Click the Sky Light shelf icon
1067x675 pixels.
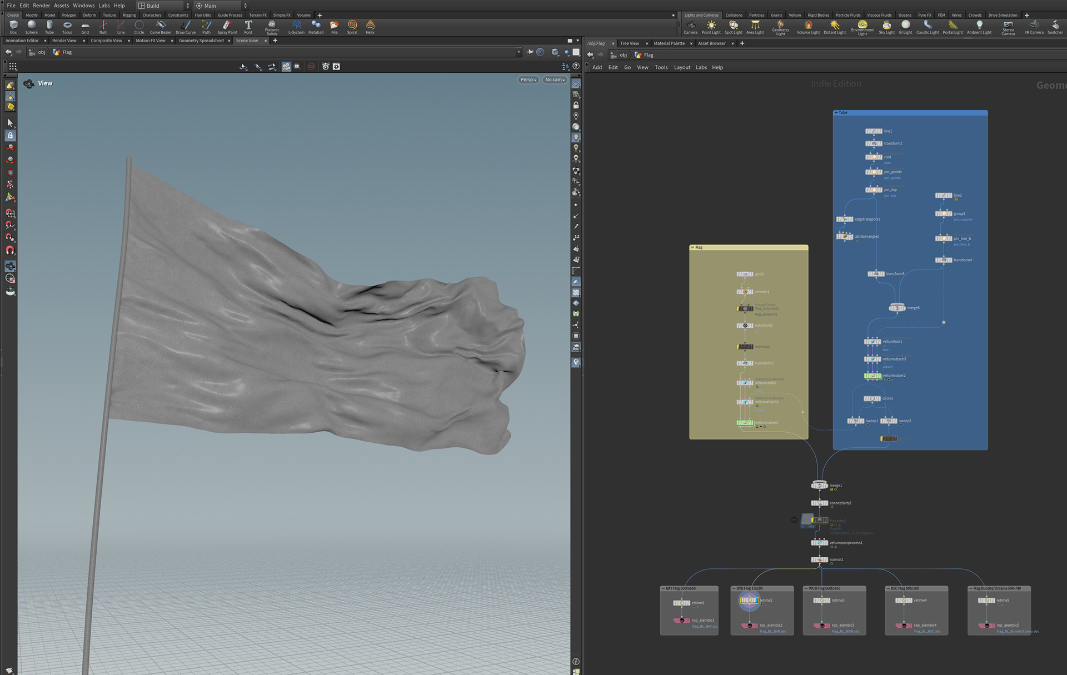pos(886,26)
